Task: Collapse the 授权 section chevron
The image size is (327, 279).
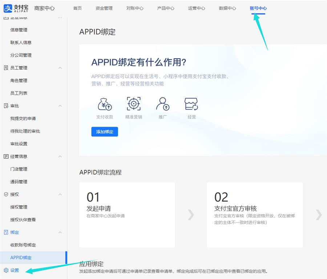Action: tap(60, 194)
